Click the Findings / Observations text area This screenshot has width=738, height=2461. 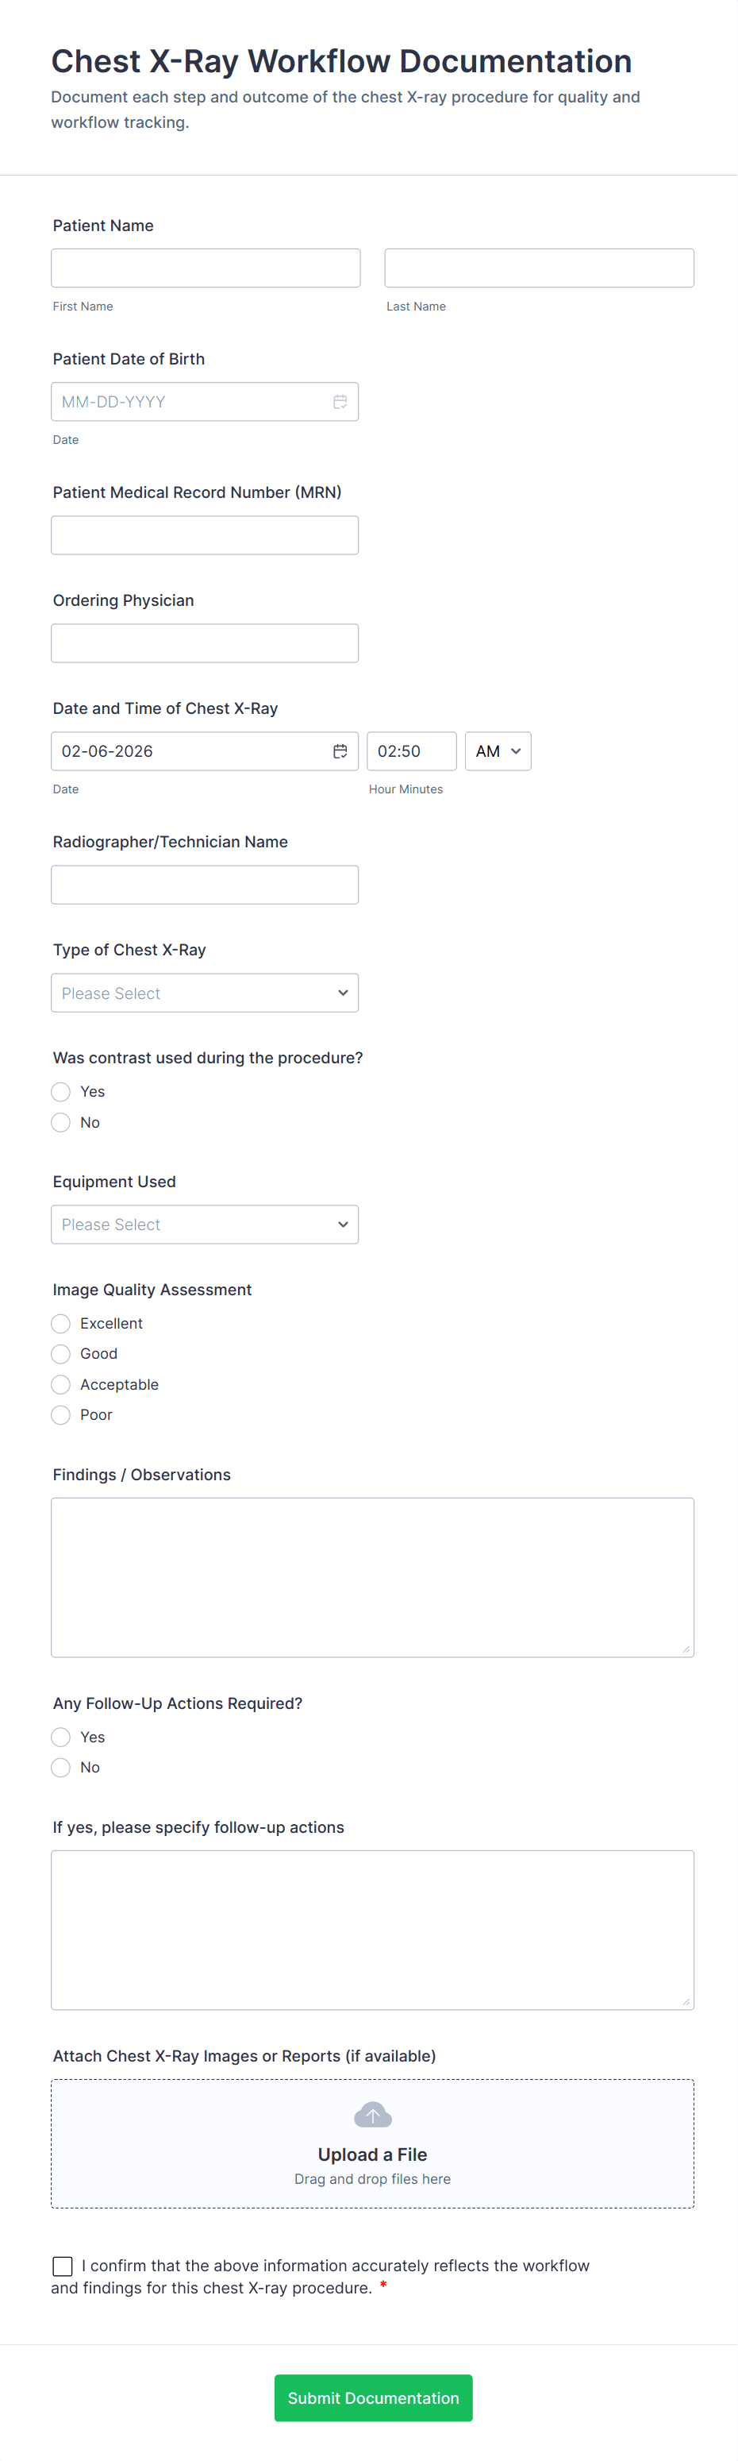pos(372,1577)
